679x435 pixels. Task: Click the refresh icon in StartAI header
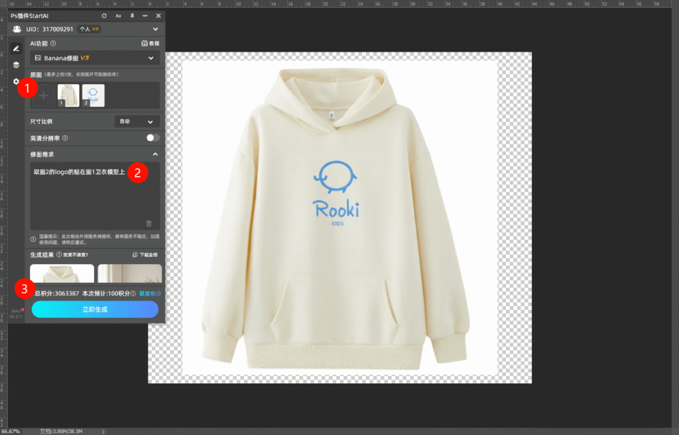coord(104,15)
